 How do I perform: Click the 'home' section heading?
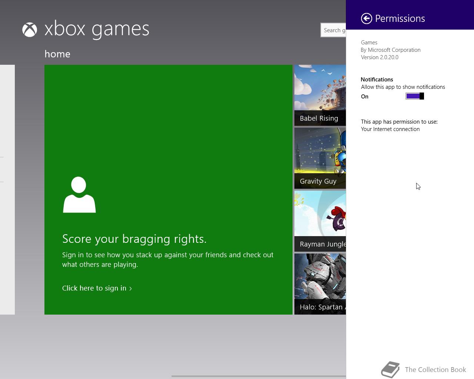[57, 54]
